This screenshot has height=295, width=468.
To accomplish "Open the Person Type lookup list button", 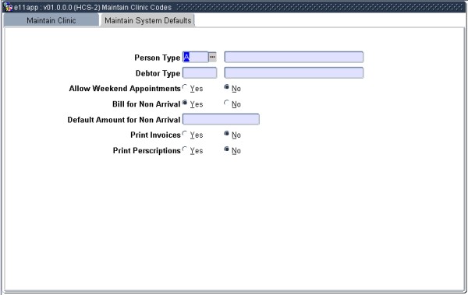I will 212,57.
